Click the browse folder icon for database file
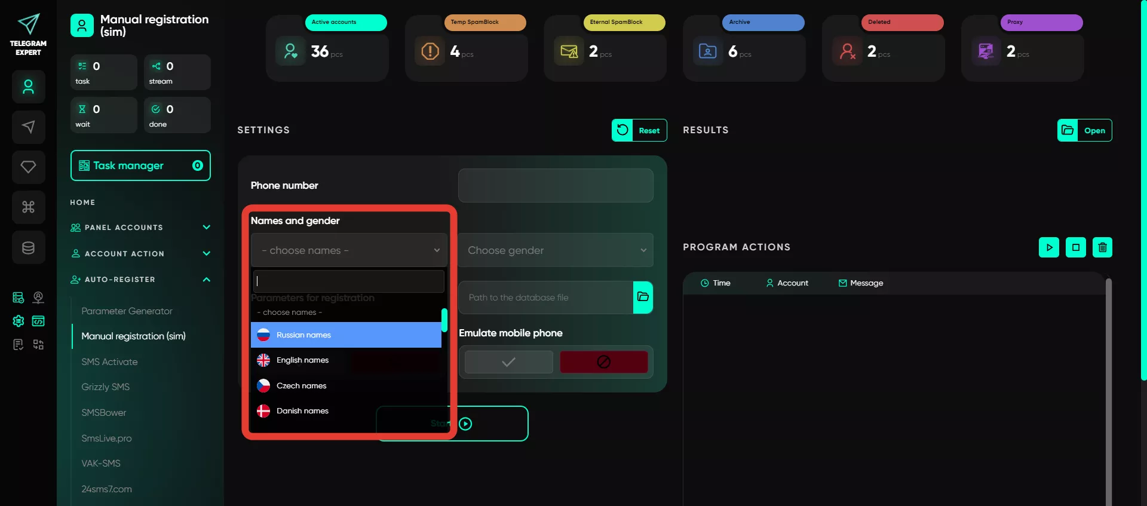1147x506 pixels. (643, 297)
